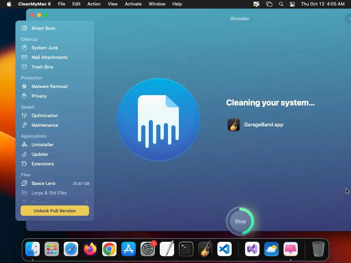Open the CleanMyMac X application menu
Image resolution: width=351 pixels, height=263 pixels.
click(35, 4)
